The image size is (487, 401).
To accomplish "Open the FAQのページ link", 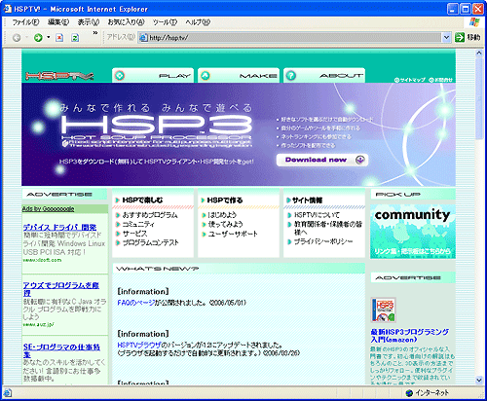I will (136, 303).
